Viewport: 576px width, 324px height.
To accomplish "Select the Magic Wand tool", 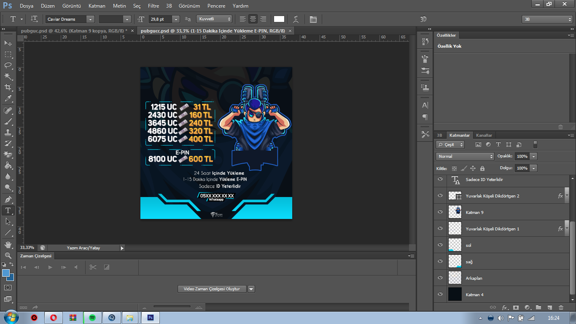I will click(8, 76).
